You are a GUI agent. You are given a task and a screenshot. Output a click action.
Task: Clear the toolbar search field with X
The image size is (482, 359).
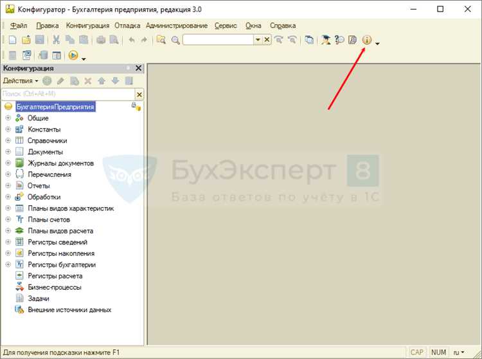tap(267, 40)
